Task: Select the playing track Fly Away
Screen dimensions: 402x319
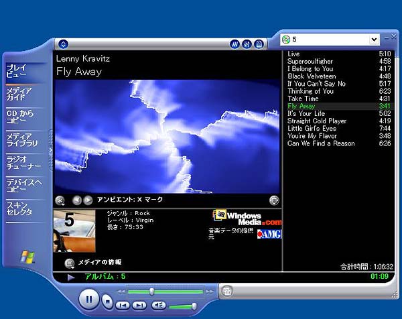Action: pos(339,106)
